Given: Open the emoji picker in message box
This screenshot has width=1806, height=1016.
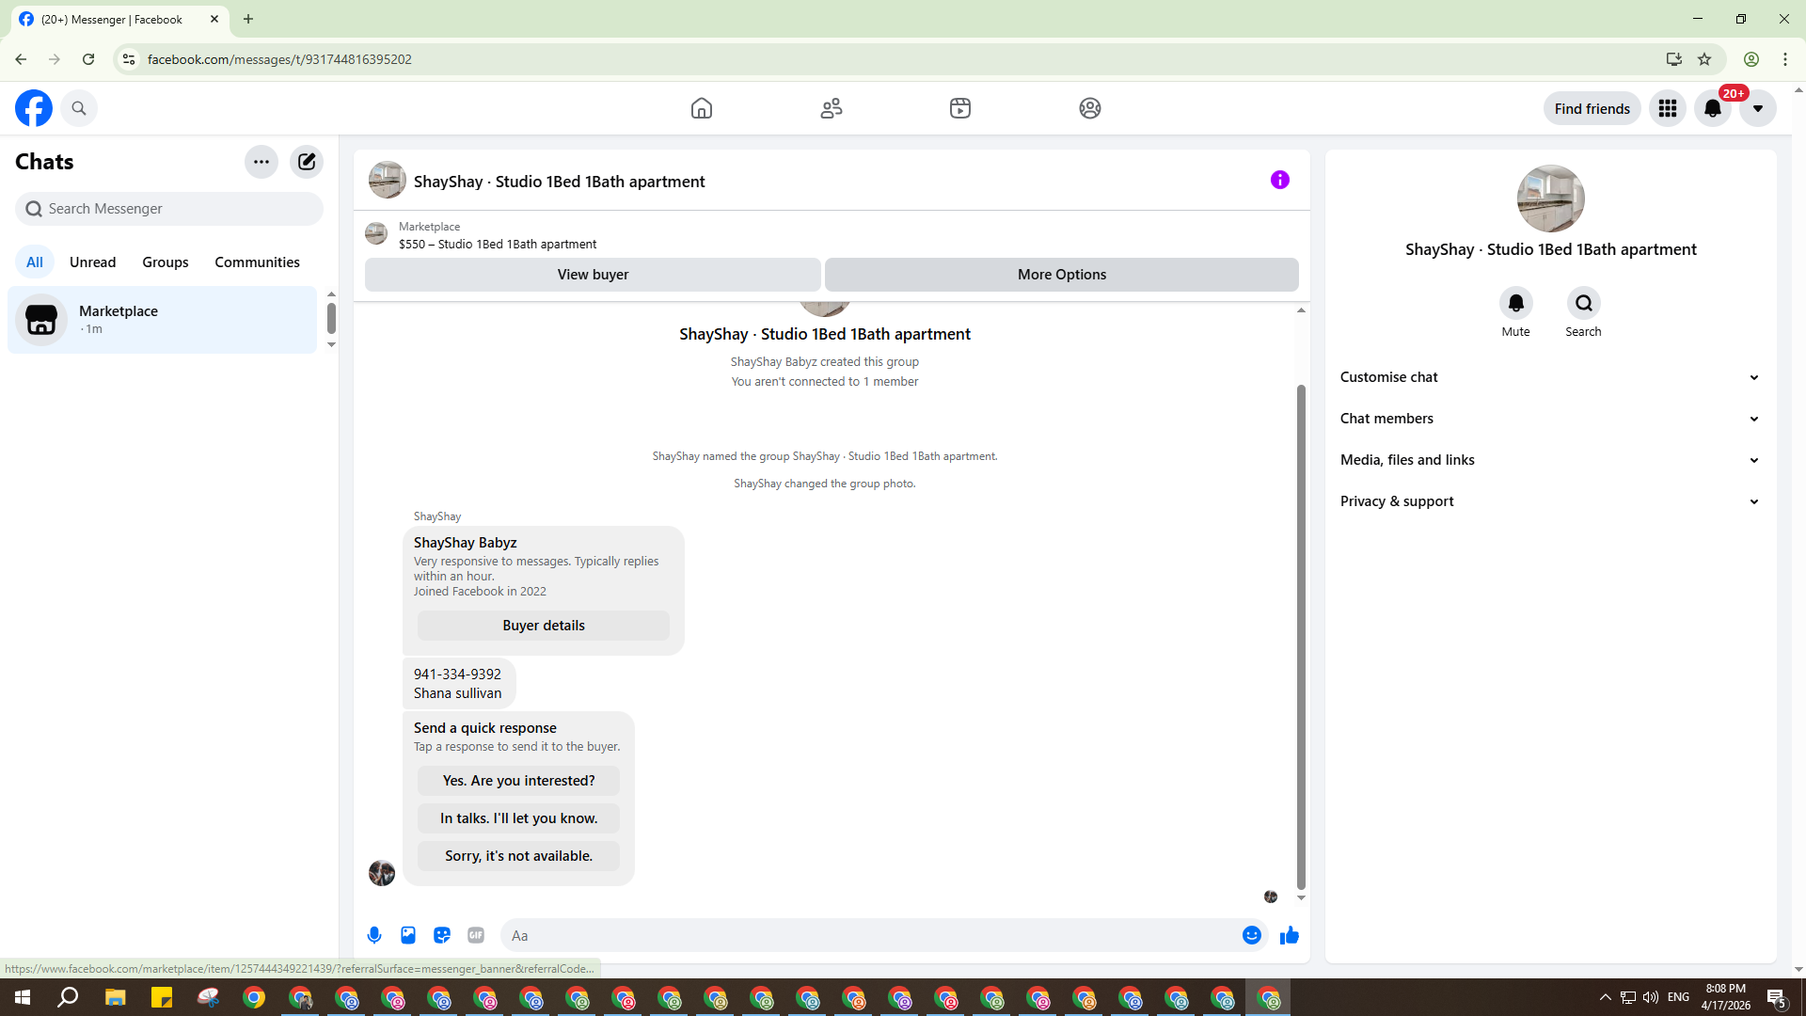Looking at the screenshot, I should tap(1251, 935).
